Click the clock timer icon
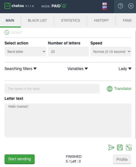The width and height of the screenshot is (136, 167). point(7,32)
